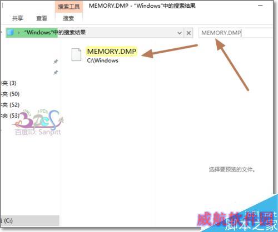This screenshot has height=232, width=278.
Task: Stop the search with the X button
Action: tap(188, 33)
